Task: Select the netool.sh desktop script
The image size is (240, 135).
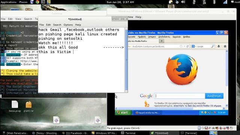Action: click(x=98, y=122)
